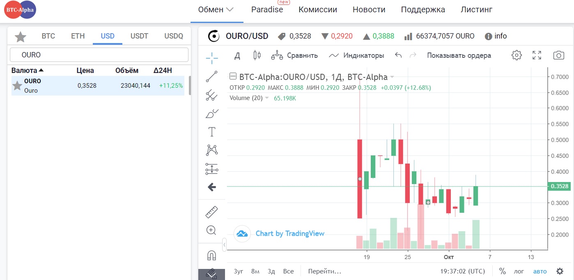Toggle the magnet snap mode

[x=211, y=256]
